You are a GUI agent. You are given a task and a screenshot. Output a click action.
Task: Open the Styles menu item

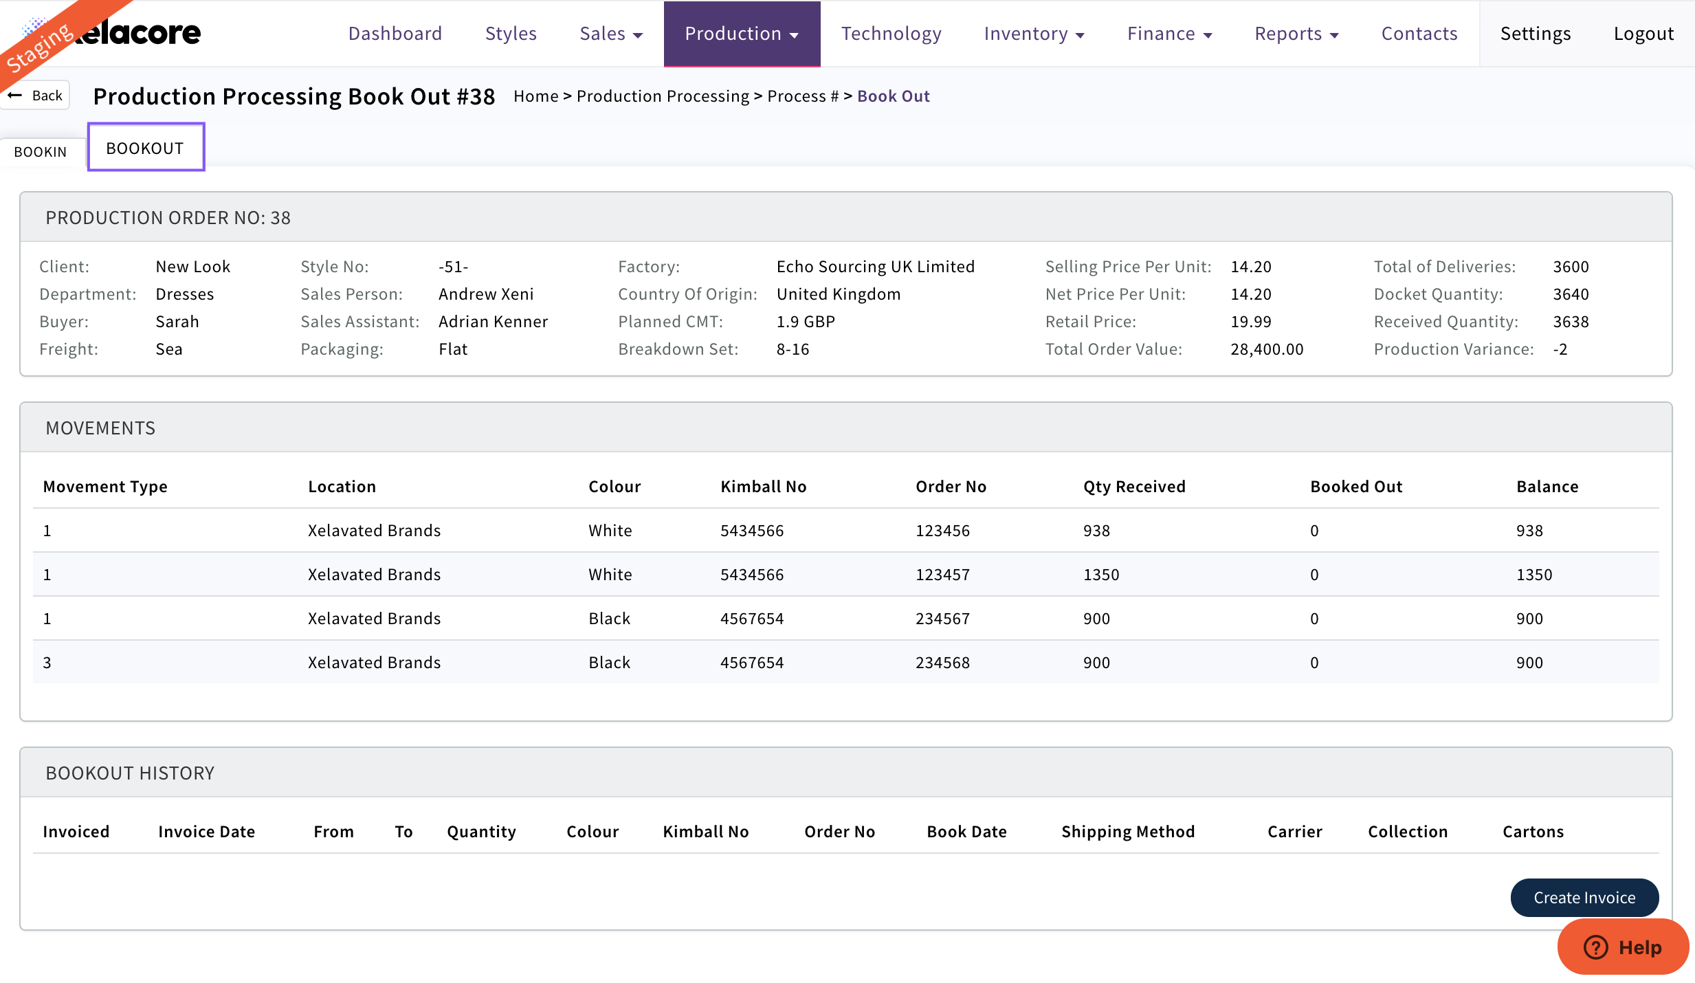(x=511, y=34)
